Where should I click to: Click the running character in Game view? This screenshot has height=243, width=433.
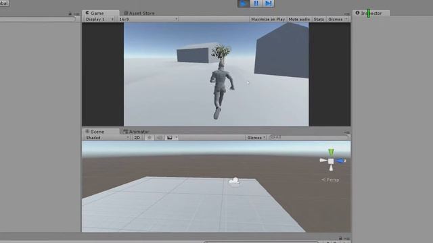221,90
